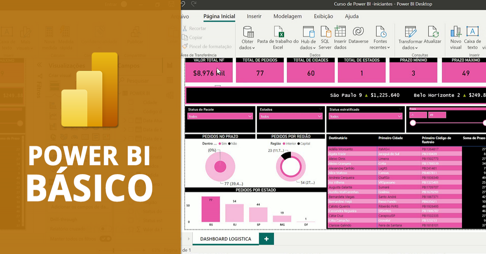This screenshot has height=254, width=486.
Task: Expand the Fontes recentes dropdown arrow
Action: pyautogui.click(x=388, y=48)
